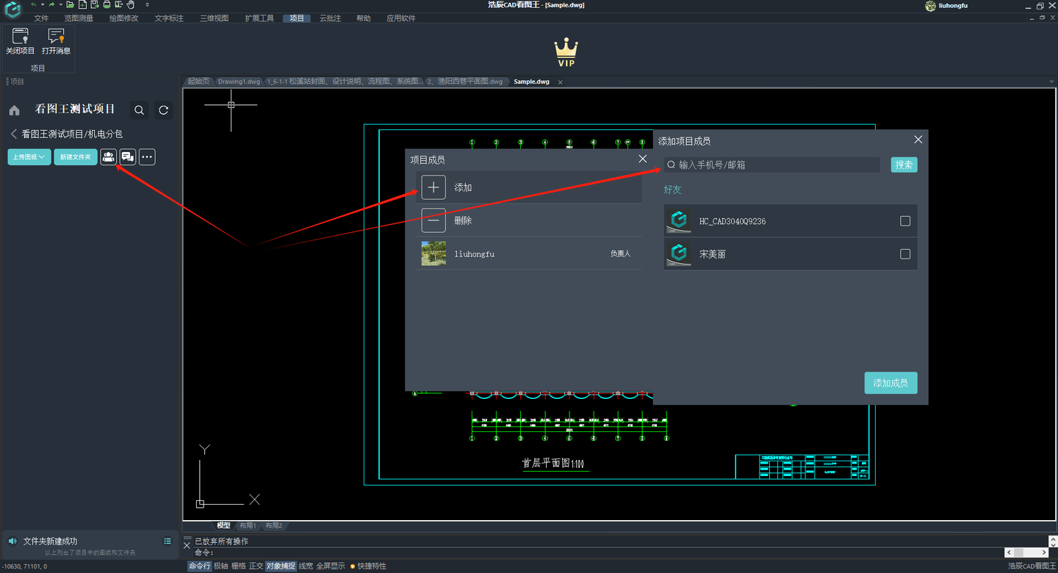Click the 输入手机号/邮箱 search field
Screen dimensions: 1058x573
click(771, 165)
